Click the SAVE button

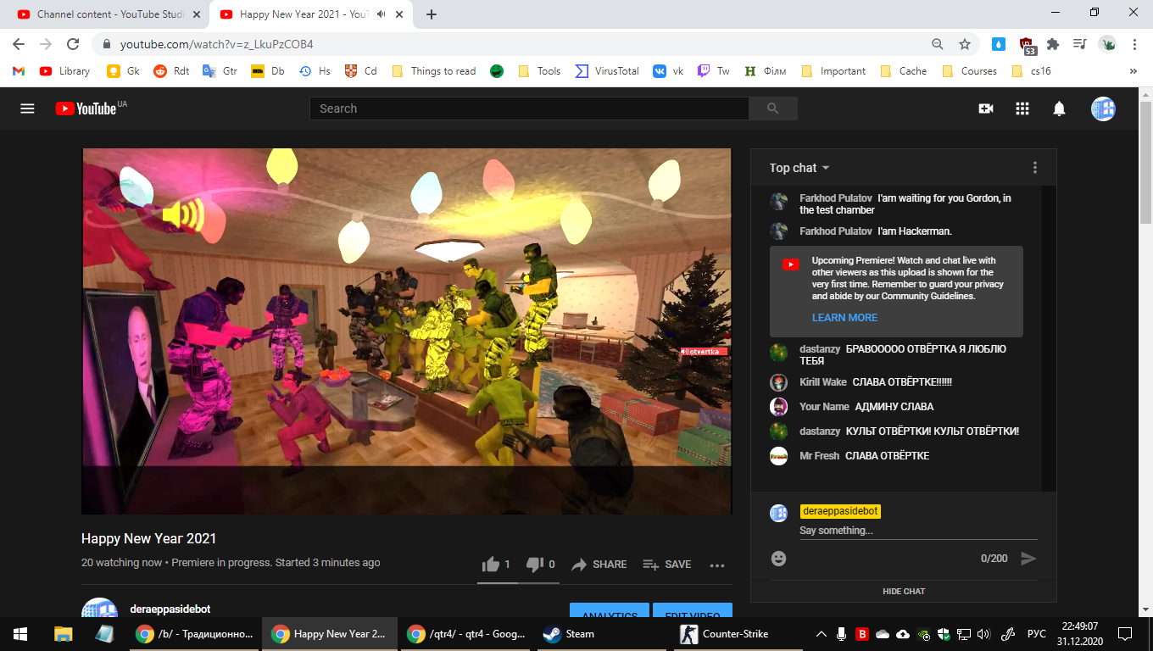click(x=667, y=565)
